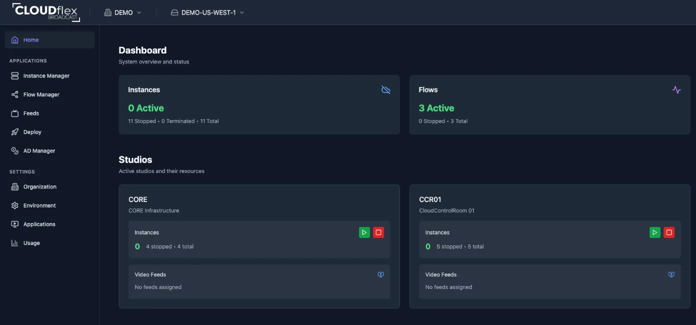Open Organization settings
This screenshot has width=696, height=325.
pos(49,187)
